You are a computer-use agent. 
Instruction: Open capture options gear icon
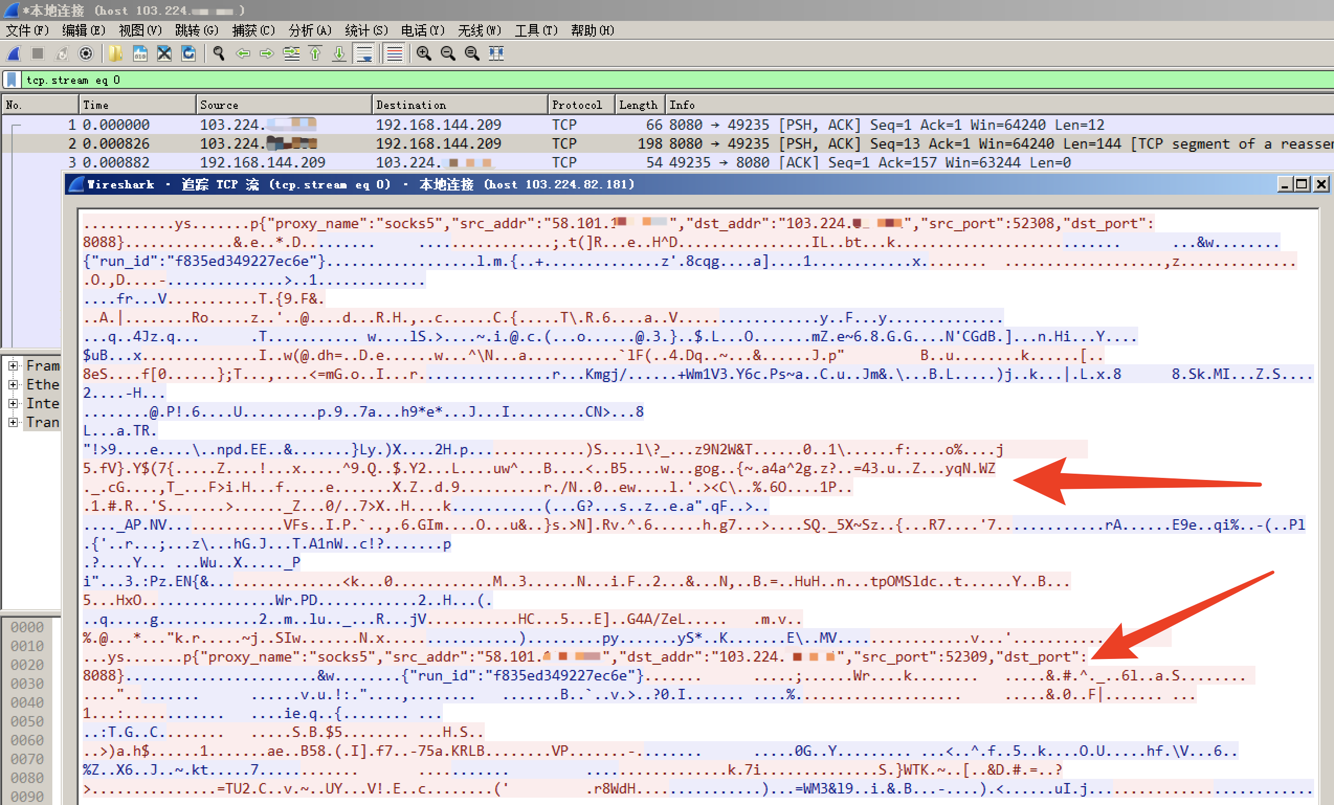(85, 53)
